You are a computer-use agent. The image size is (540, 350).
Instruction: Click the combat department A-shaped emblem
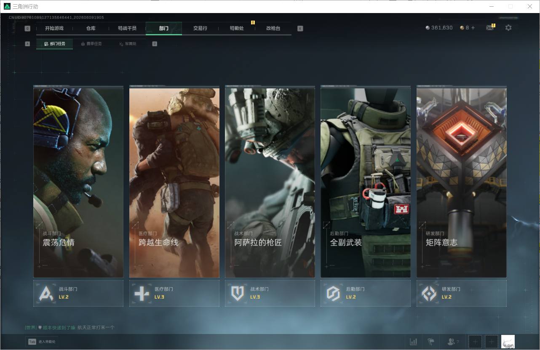coord(46,293)
